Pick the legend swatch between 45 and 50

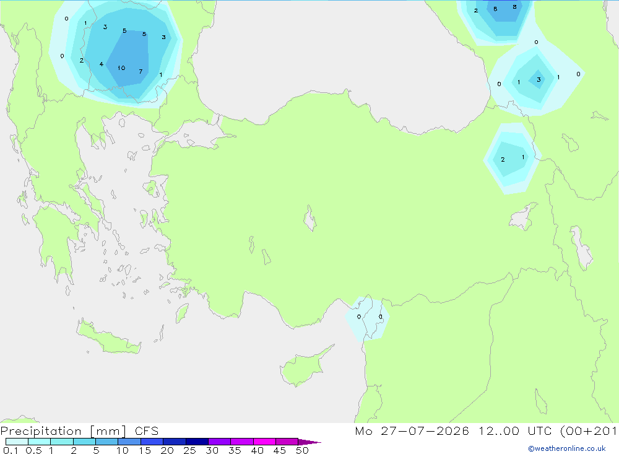click(x=287, y=442)
